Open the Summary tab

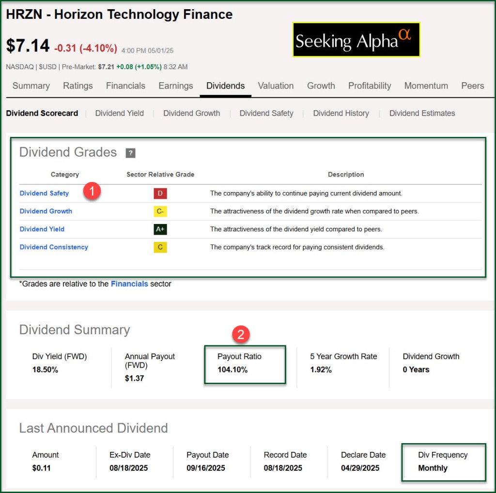pos(31,86)
